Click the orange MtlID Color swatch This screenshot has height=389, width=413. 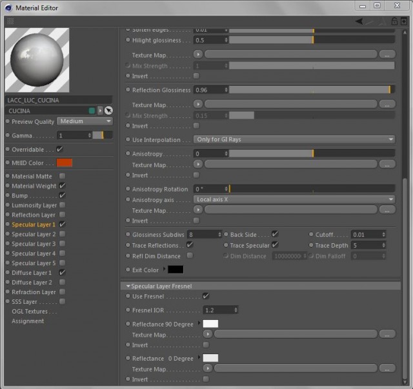coord(65,163)
